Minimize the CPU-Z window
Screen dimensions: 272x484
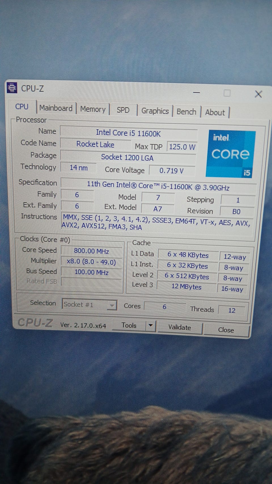(x=197, y=92)
